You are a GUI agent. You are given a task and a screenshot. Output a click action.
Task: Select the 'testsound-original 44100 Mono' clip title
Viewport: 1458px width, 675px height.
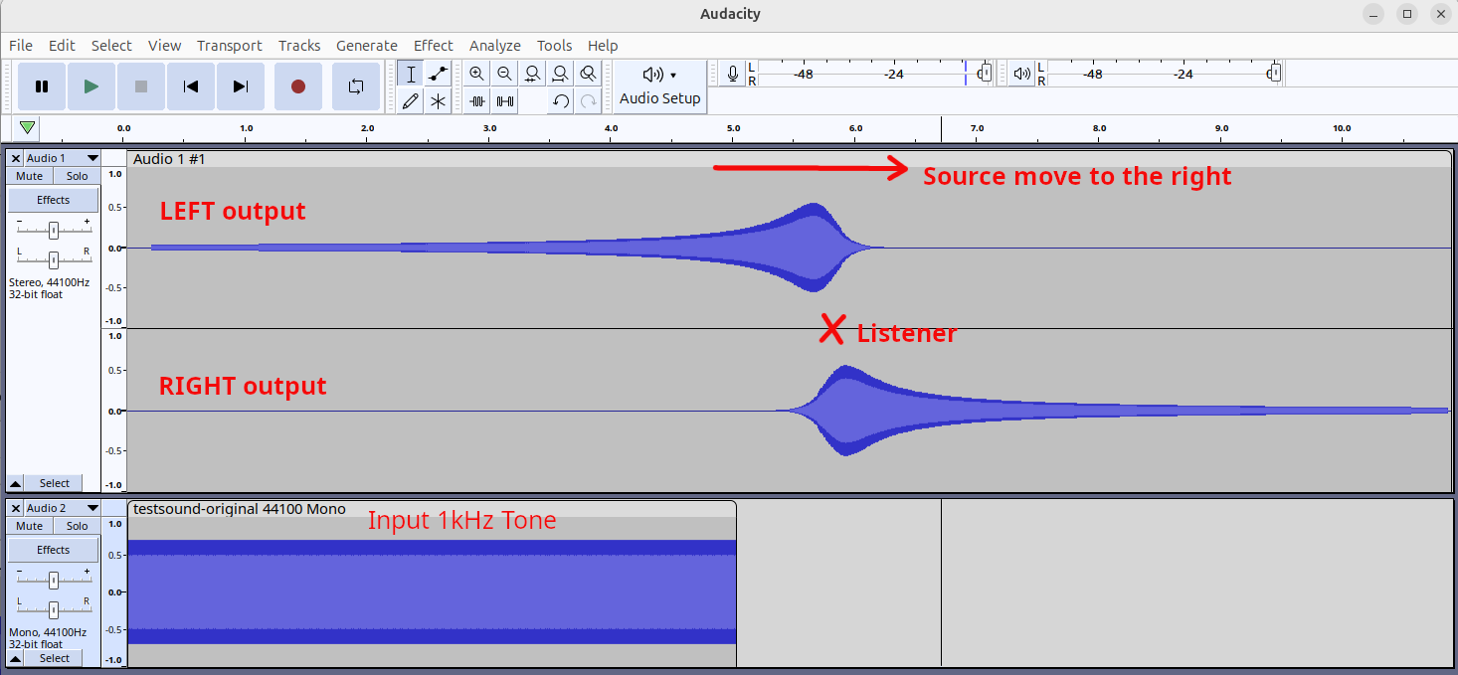click(x=239, y=509)
